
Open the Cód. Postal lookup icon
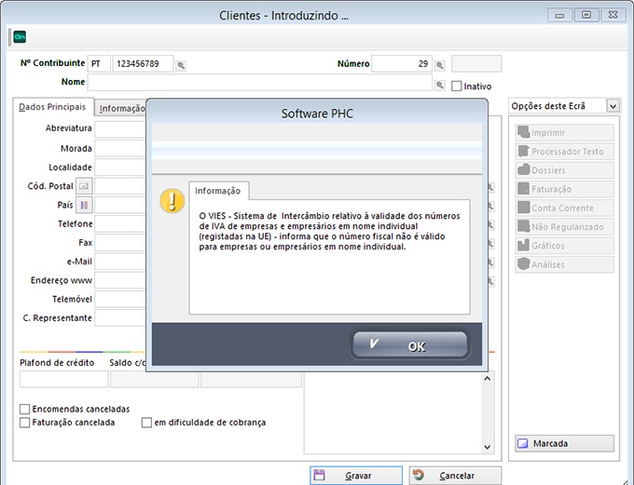tap(84, 186)
